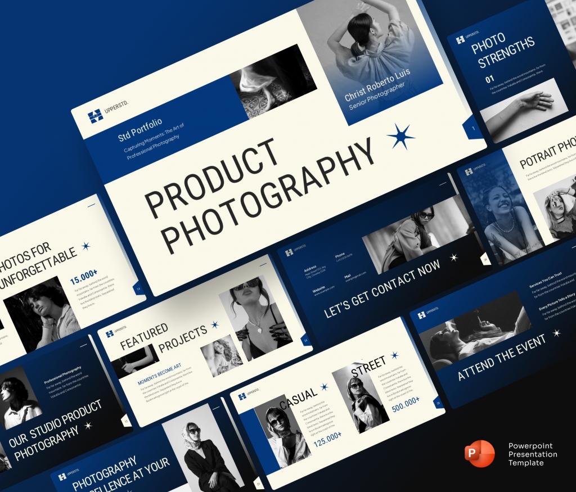Select the Mail label on contact slide
The width and height of the screenshot is (576, 492).
pyautogui.click(x=348, y=276)
